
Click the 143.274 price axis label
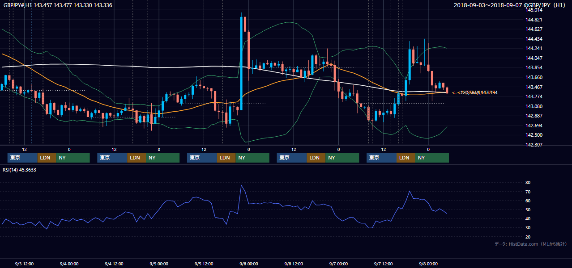534,96
